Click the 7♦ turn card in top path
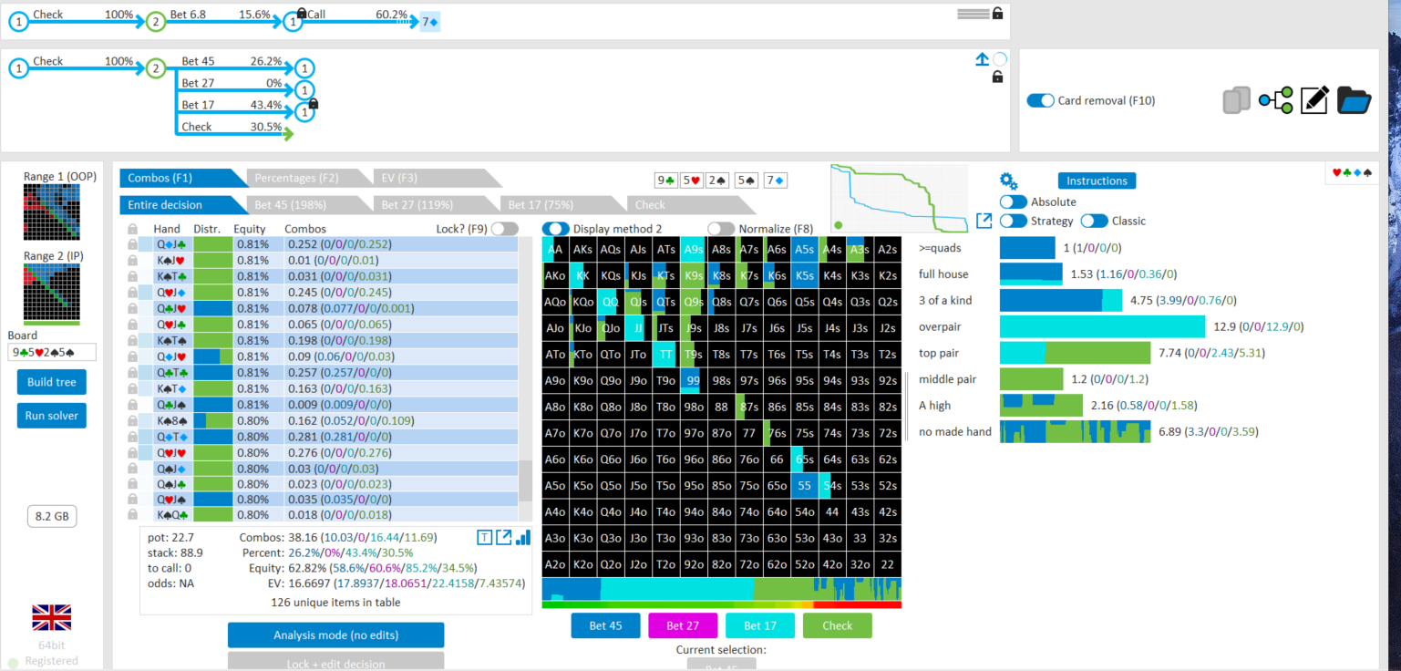 429,21
